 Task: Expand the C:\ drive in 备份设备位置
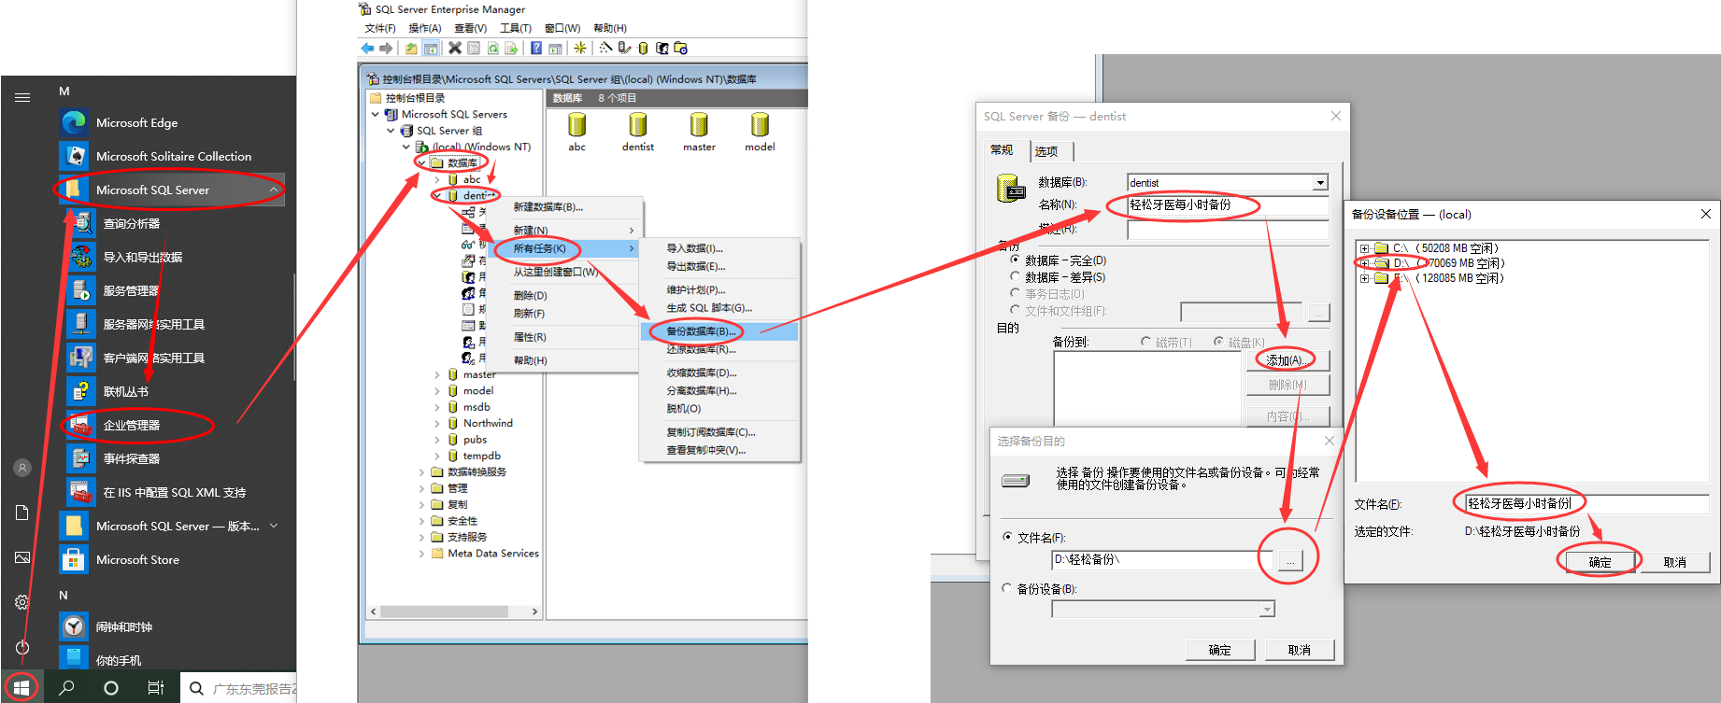(1364, 248)
